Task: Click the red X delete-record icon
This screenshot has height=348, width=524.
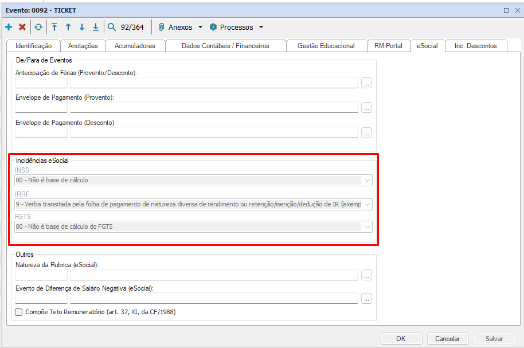Action: click(x=22, y=27)
